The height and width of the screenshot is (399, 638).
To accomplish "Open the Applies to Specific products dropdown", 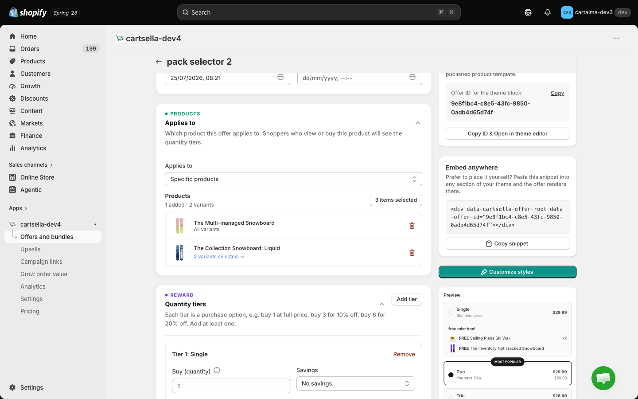I will click(293, 179).
